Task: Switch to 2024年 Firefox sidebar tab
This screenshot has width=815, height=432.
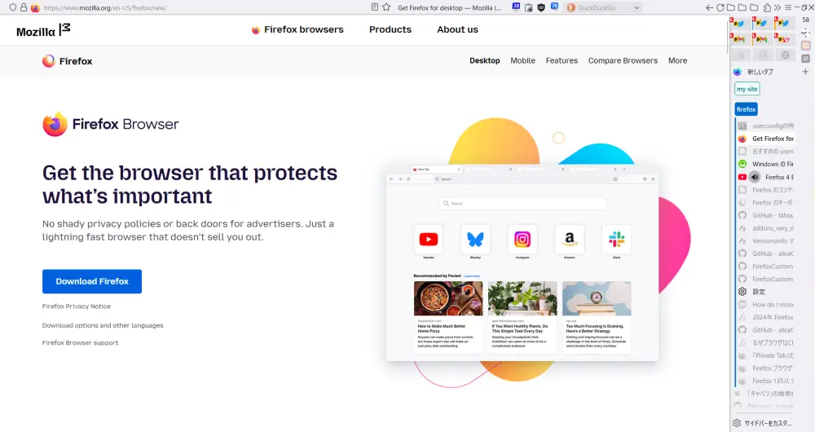Action: (765, 317)
